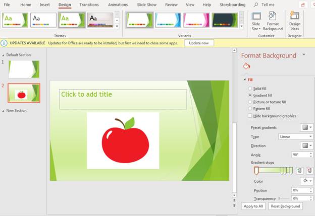Image resolution: width=315 pixels, height=216 pixels.
Task: Click the Tell me search icon
Action: 256,5
